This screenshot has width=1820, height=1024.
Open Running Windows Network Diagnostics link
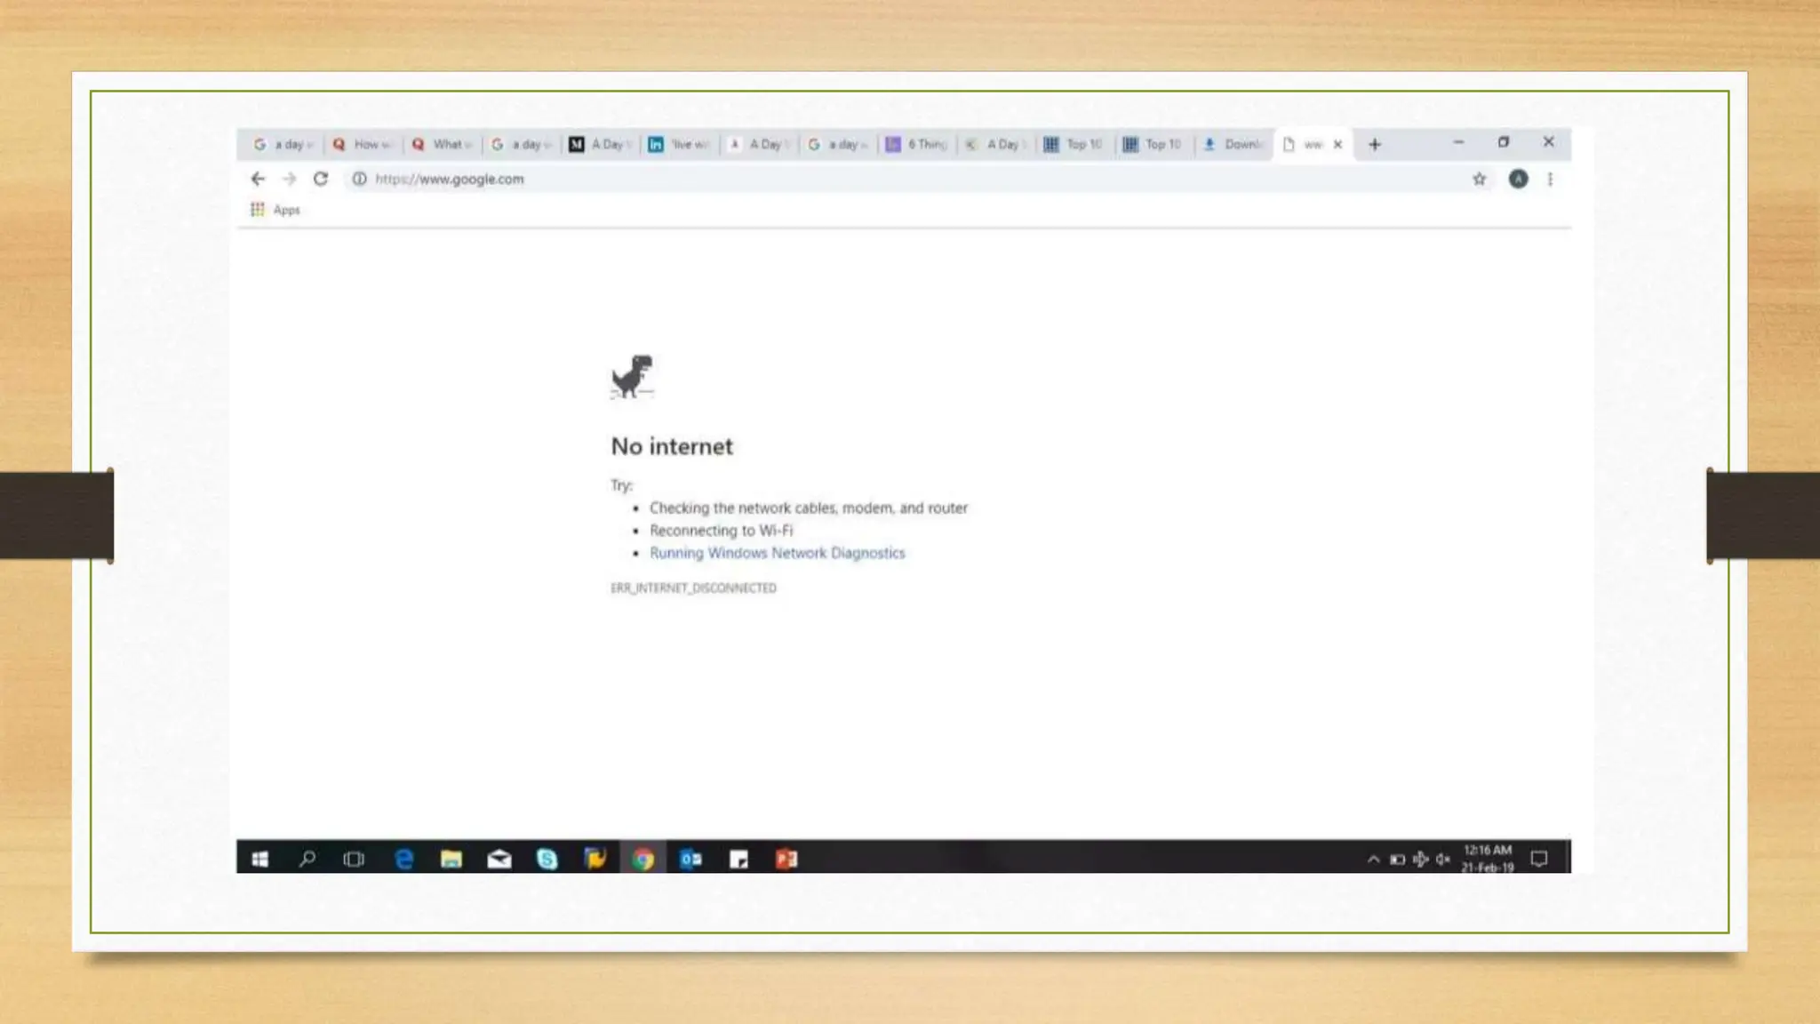click(x=777, y=553)
